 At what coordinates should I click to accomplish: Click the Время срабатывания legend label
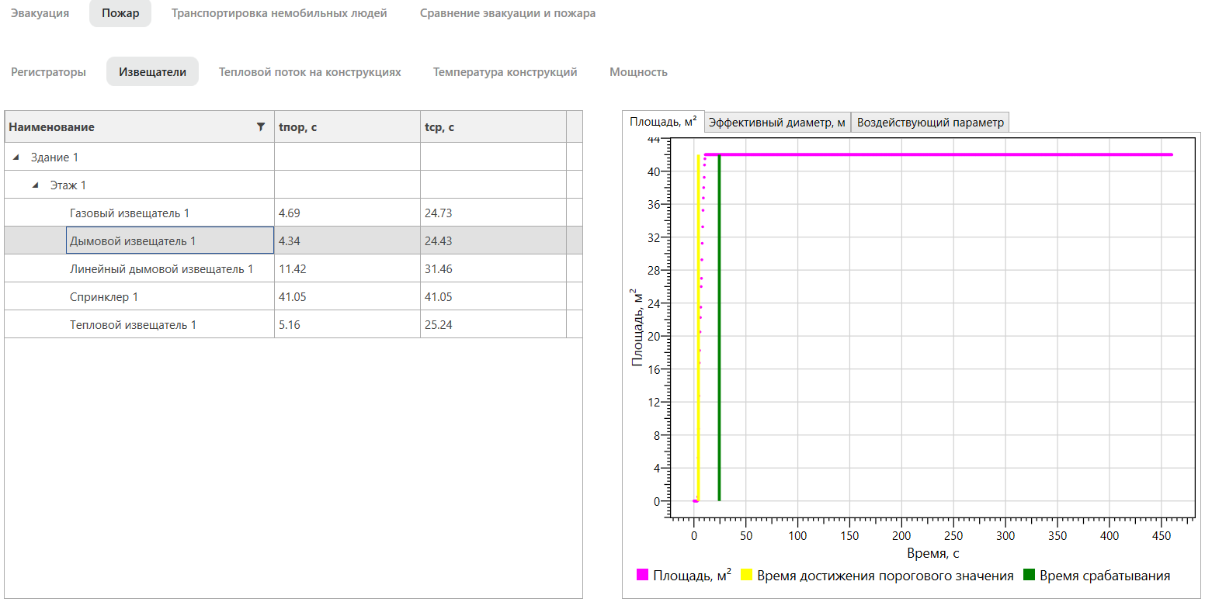click(1104, 576)
